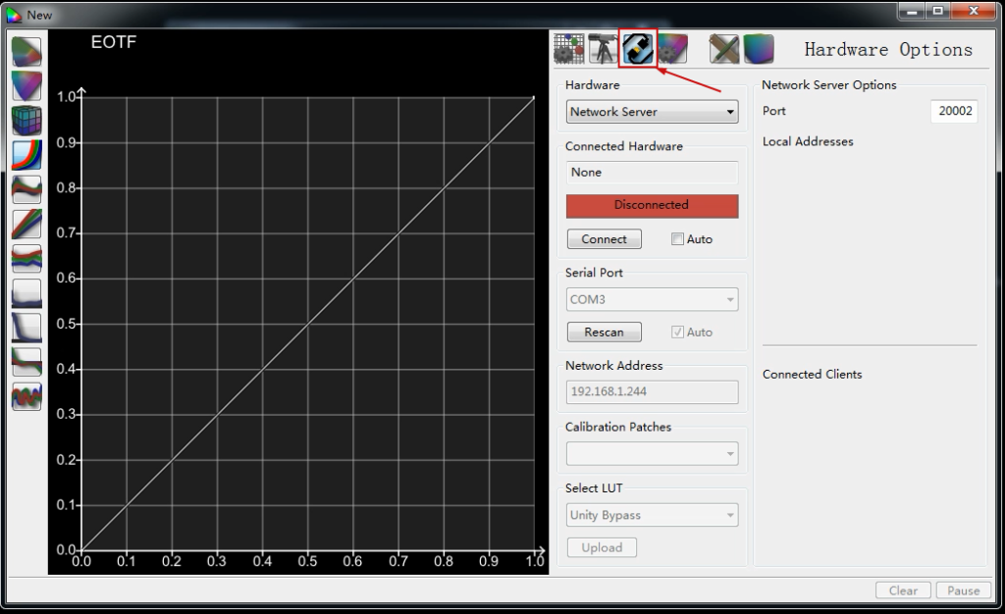The width and height of the screenshot is (1005, 614).
Task: Open the telescope probe options icon
Action: pos(603,49)
